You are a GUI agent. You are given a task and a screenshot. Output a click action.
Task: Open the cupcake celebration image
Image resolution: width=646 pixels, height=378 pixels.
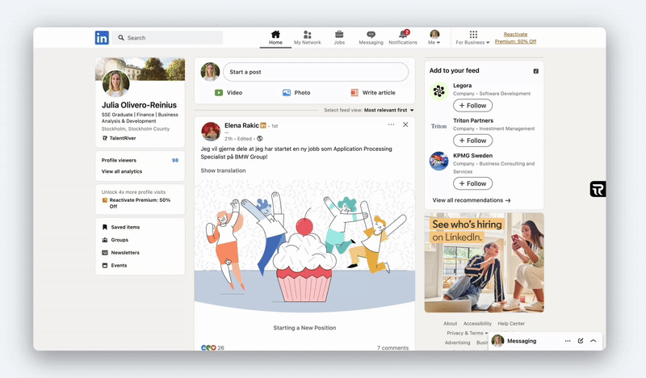(304, 247)
